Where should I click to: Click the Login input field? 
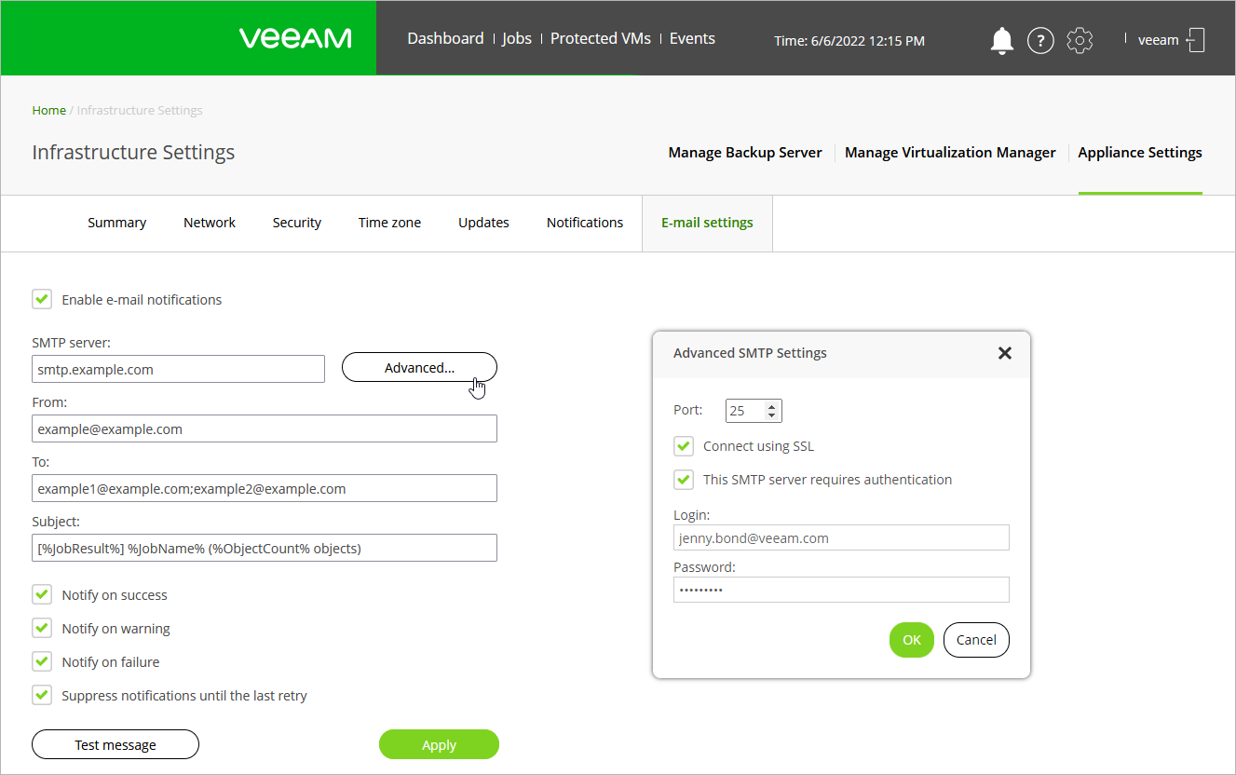tap(841, 537)
